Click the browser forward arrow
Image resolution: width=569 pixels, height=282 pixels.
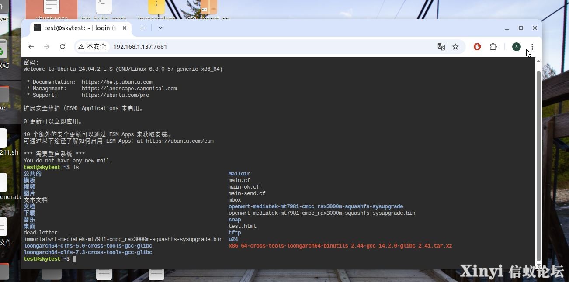(x=47, y=47)
